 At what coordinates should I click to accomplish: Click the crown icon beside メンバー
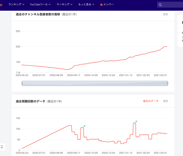(x=101, y=5)
